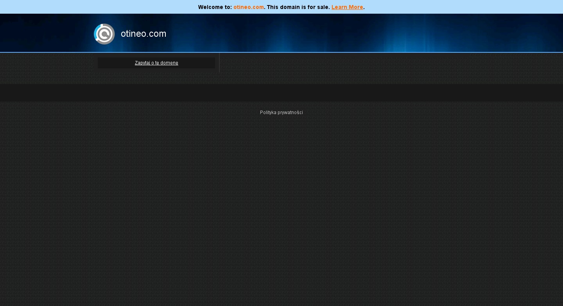Click the vertical divider beside the inquiry box
The width and height of the screenshot is (563, 306).
pyautogui.click(x=219, y=63)
